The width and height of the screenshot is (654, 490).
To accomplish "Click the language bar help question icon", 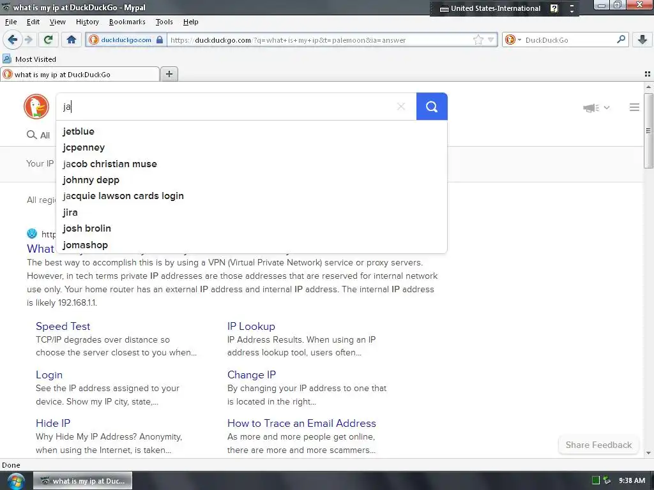I will click(x=554, y=8).
